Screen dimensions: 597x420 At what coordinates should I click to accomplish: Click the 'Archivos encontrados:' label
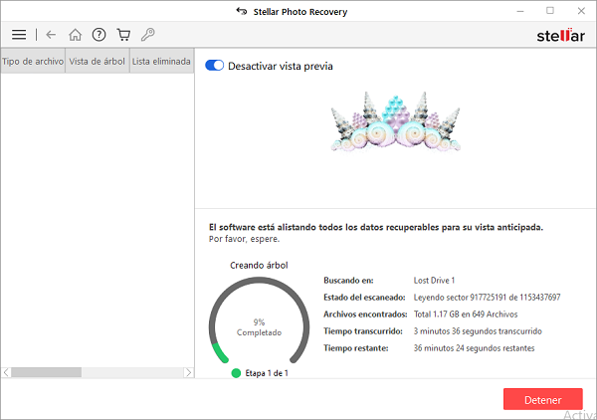(x=365, y=315)
